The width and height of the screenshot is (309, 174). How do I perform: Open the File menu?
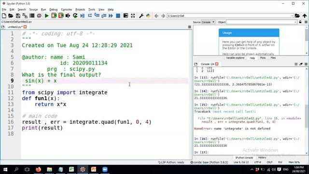pyautogui.click(x=4, y=10)
